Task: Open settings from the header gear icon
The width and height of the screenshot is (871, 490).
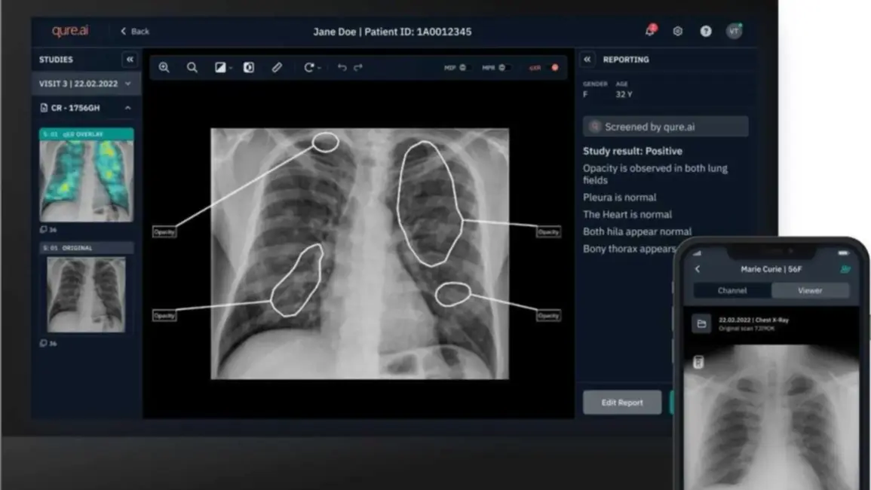Action: [678, 32]
